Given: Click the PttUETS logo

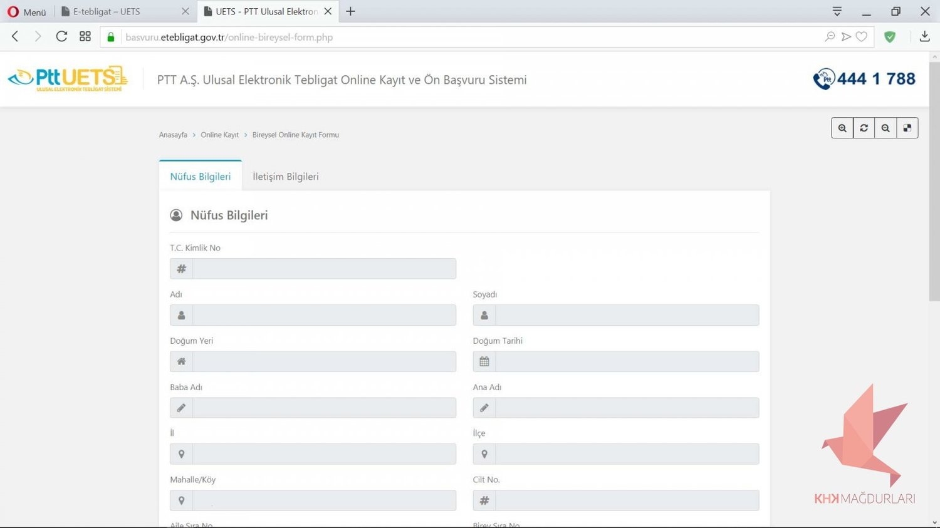Looking at the screenshot, I should point(68,79).
